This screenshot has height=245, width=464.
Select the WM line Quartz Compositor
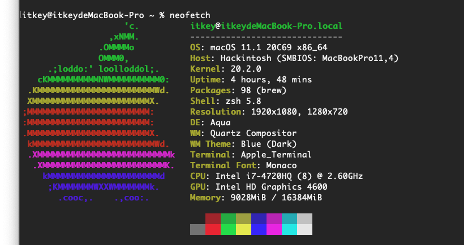243,133
